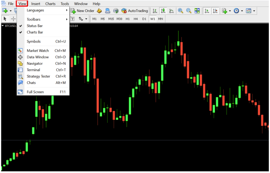Image resolution: width=270 pixels, height=173 pixels.
Task: Expand the Indicators dropdown arrow
Action: click(230, 11)
